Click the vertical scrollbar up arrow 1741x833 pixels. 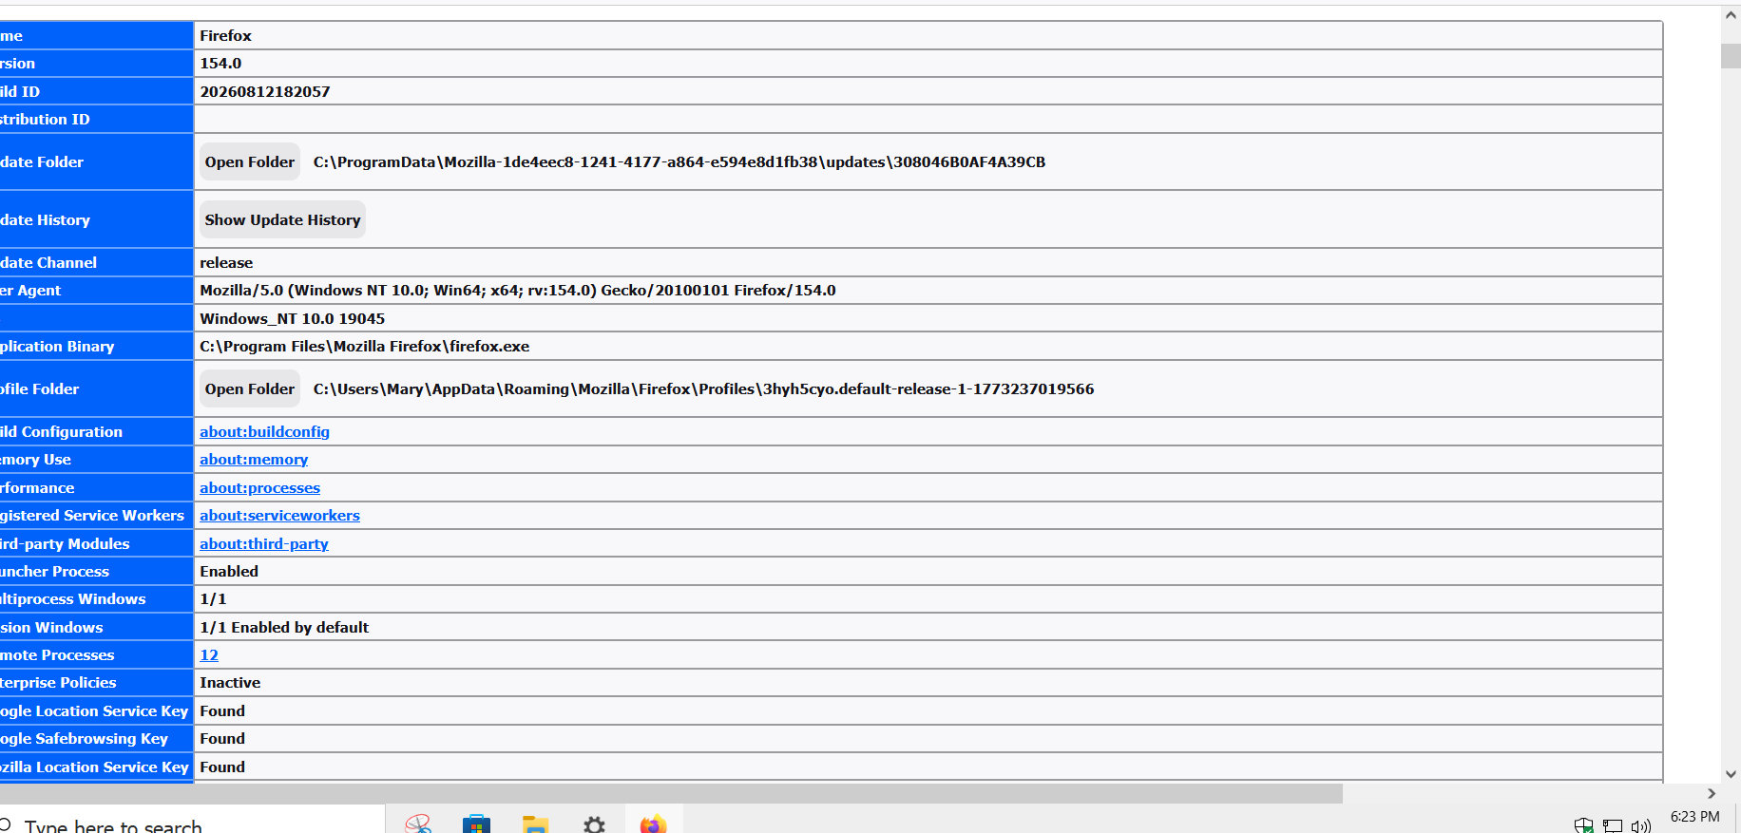click(x=1731, y=14)
